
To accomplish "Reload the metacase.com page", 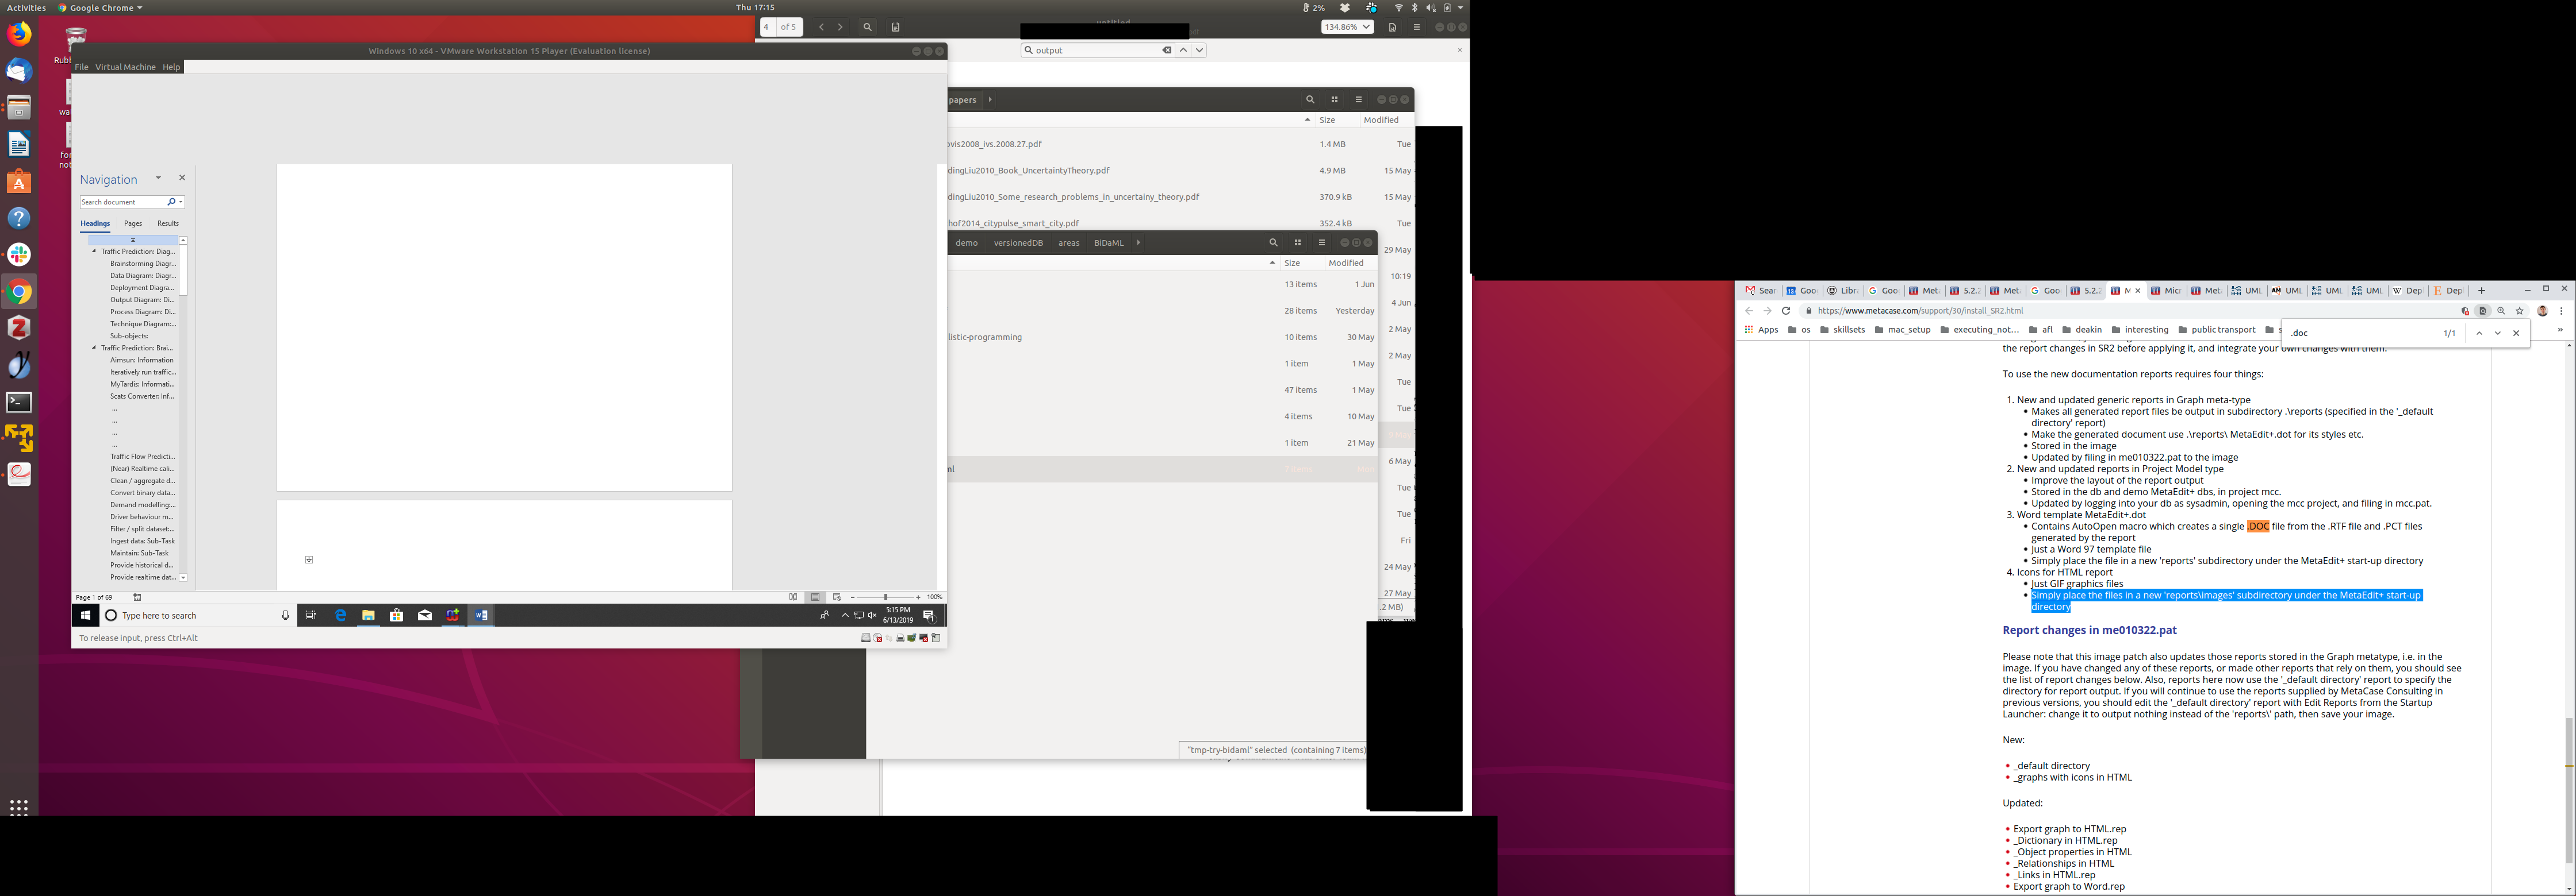I will [x=1786, y=311].
